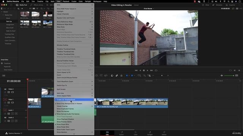
Task: Click timeline view options icon above timecode
Action: point(3,76)
